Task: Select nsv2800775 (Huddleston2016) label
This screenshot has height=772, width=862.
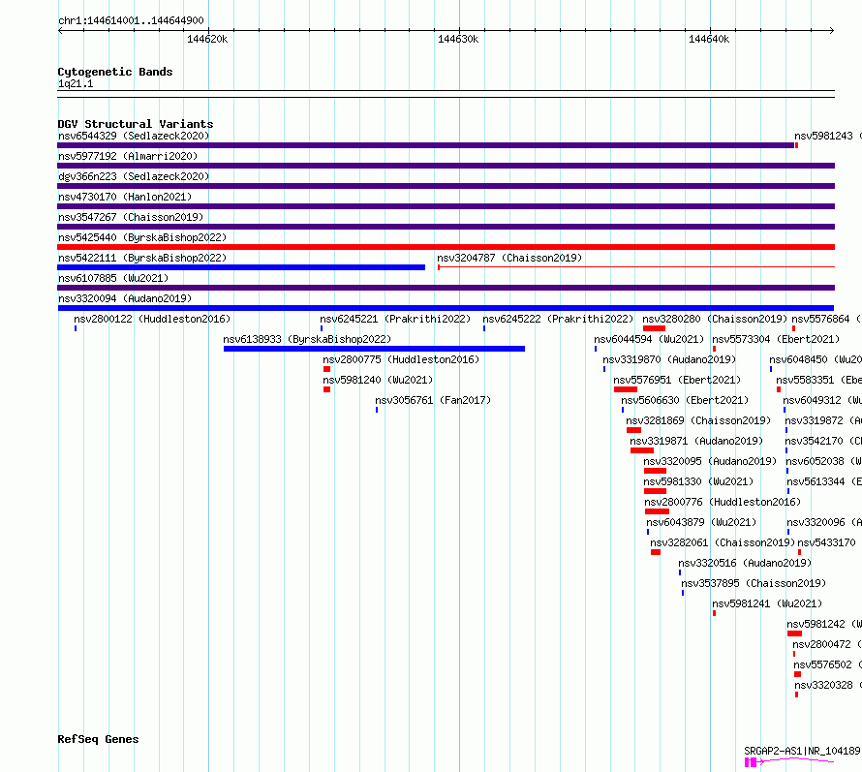Action: 401,359
